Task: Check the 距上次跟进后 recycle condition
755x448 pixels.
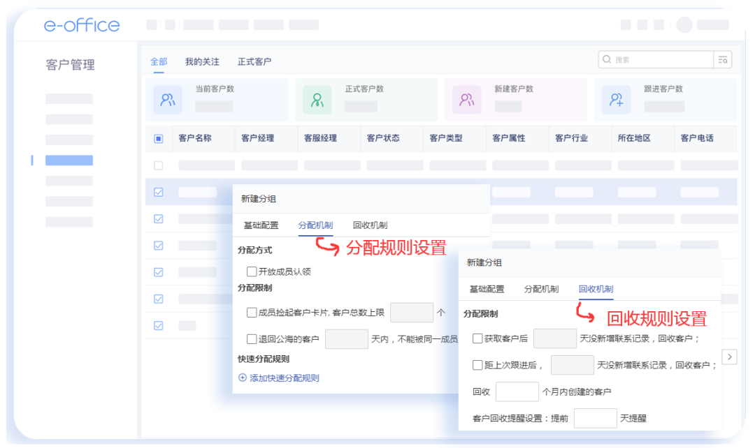Action: coord(477,365)
